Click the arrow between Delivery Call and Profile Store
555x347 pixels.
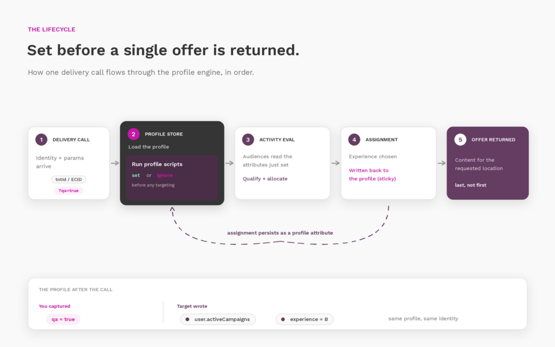coord(115,163)
